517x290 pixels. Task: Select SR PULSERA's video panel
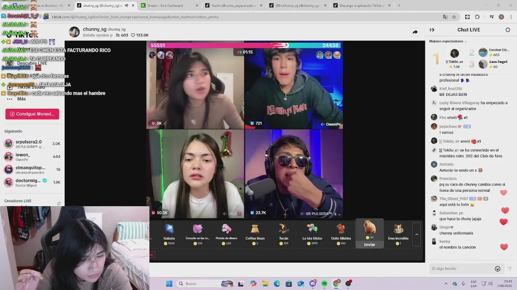click(x=294, y=174)
